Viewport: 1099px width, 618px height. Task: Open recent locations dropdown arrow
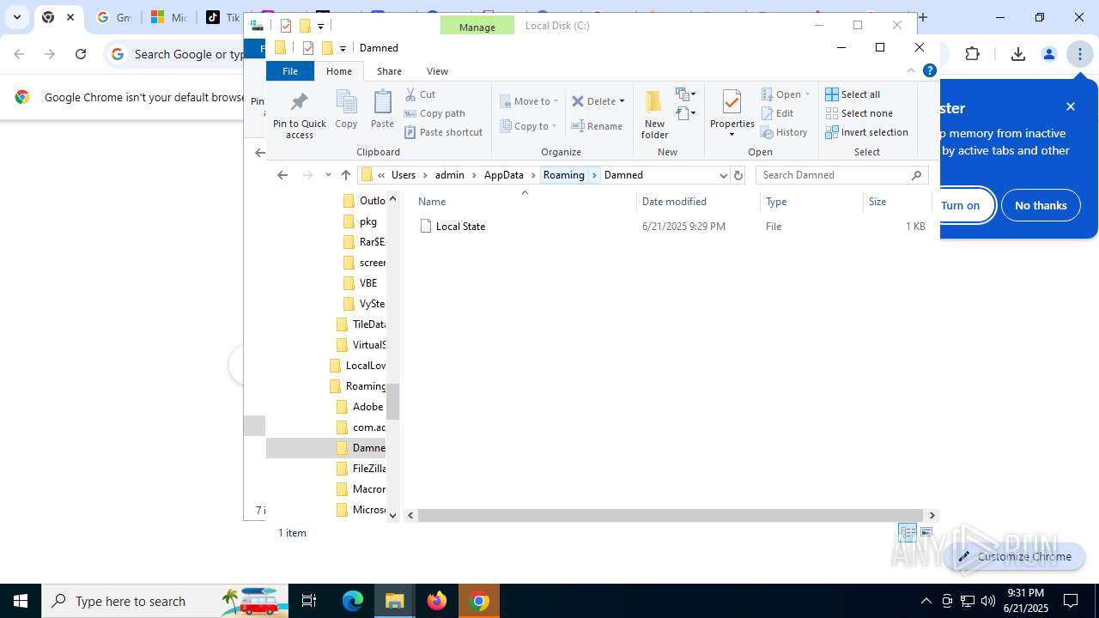(x=328, y=175)
